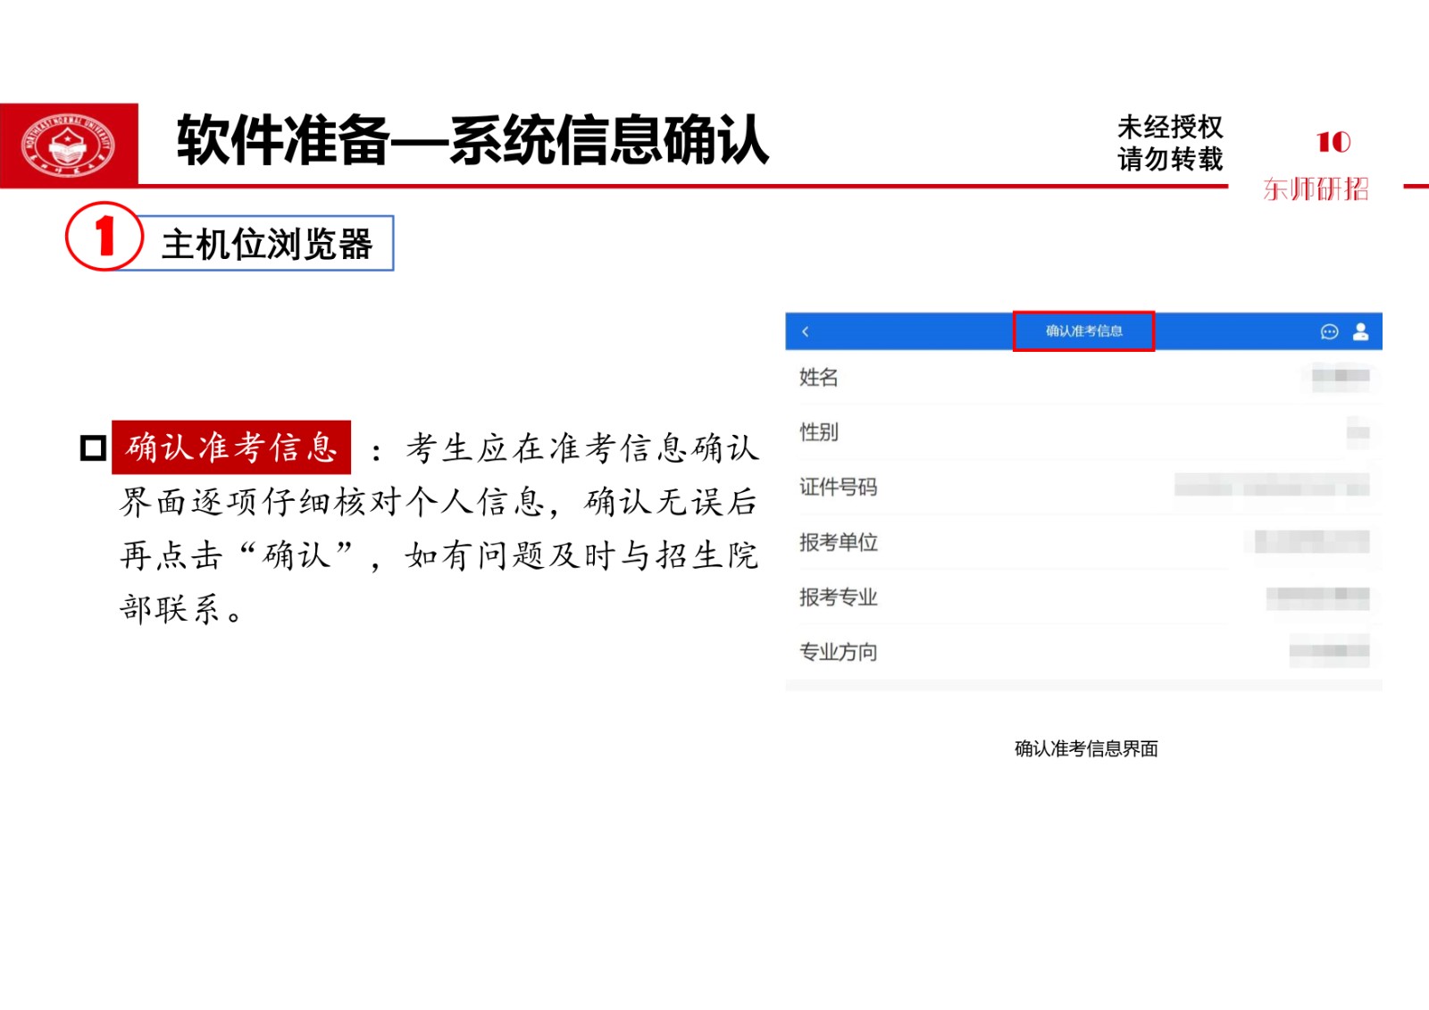
Task: Select the 报考单位 row label
Action: click(838, 542)
